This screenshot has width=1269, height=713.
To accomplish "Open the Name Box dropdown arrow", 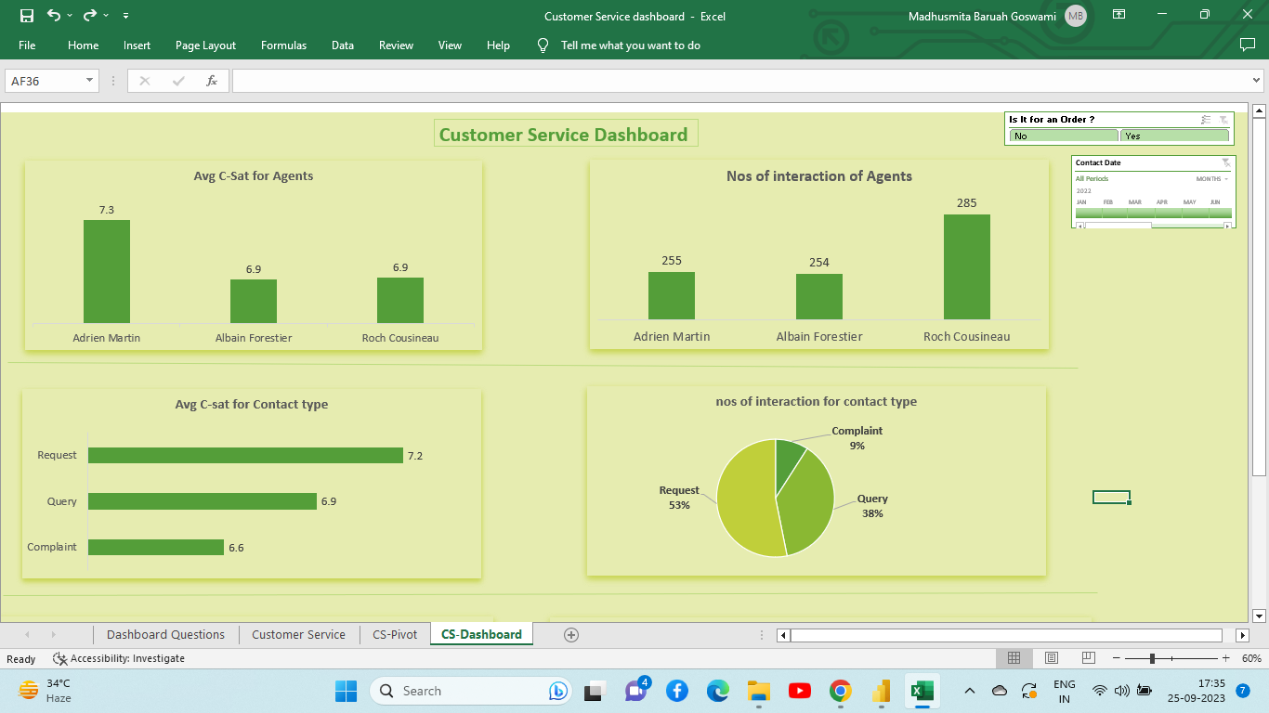I will point(90,80).
